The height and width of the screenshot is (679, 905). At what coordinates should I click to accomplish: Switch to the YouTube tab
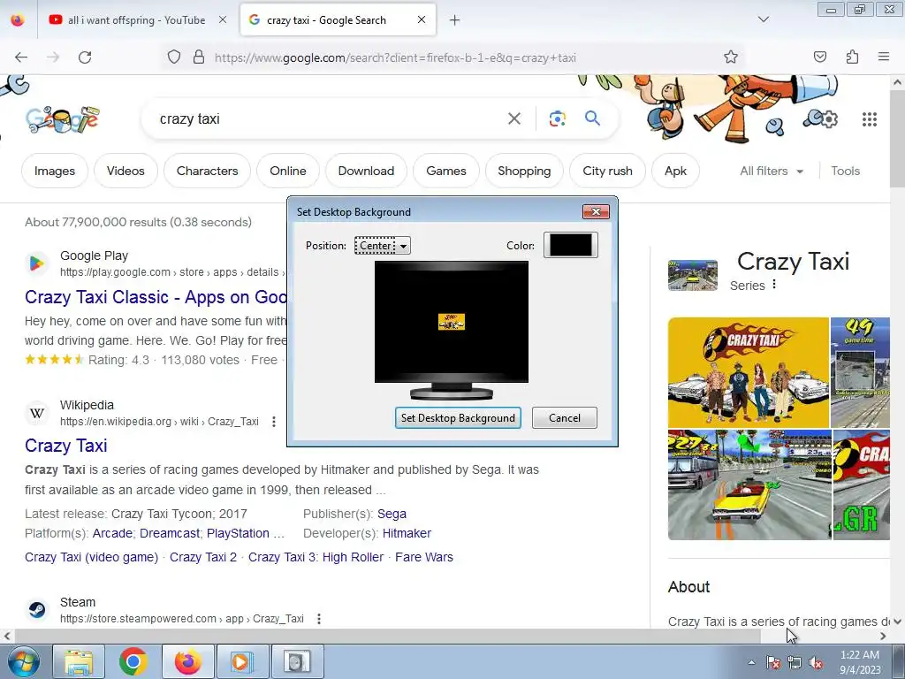tap(137, 20)
